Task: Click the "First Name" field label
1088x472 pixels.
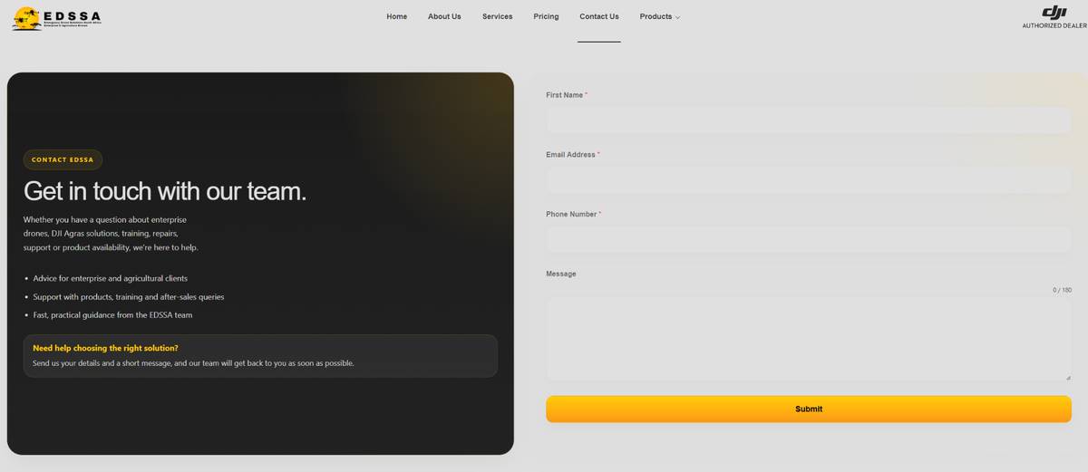Action: [565, 95]
